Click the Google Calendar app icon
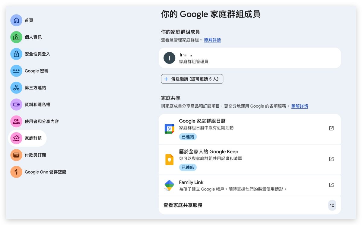Viewport: 362px width, 225px height. [169, 129]
